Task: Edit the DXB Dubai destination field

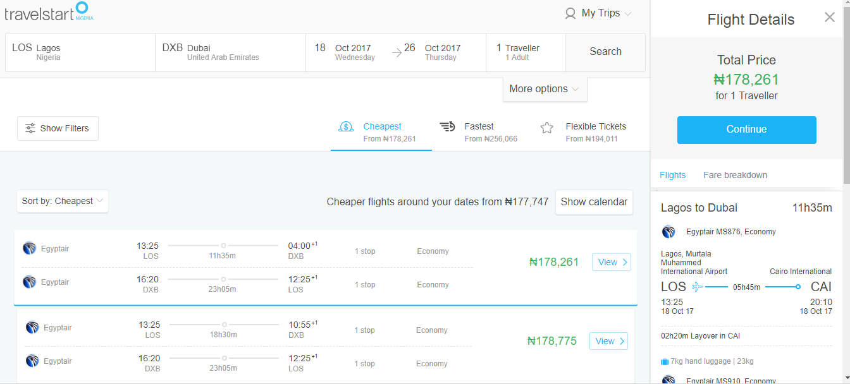Action: click(230, 52)
